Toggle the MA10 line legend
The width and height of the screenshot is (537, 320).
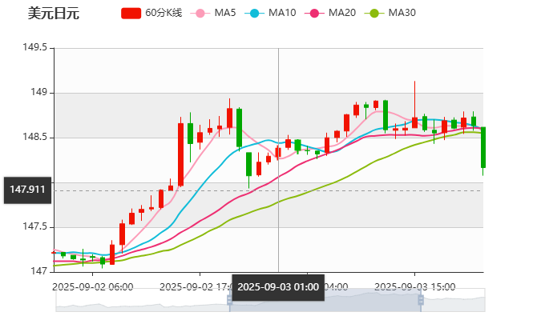tap(270, 14)
